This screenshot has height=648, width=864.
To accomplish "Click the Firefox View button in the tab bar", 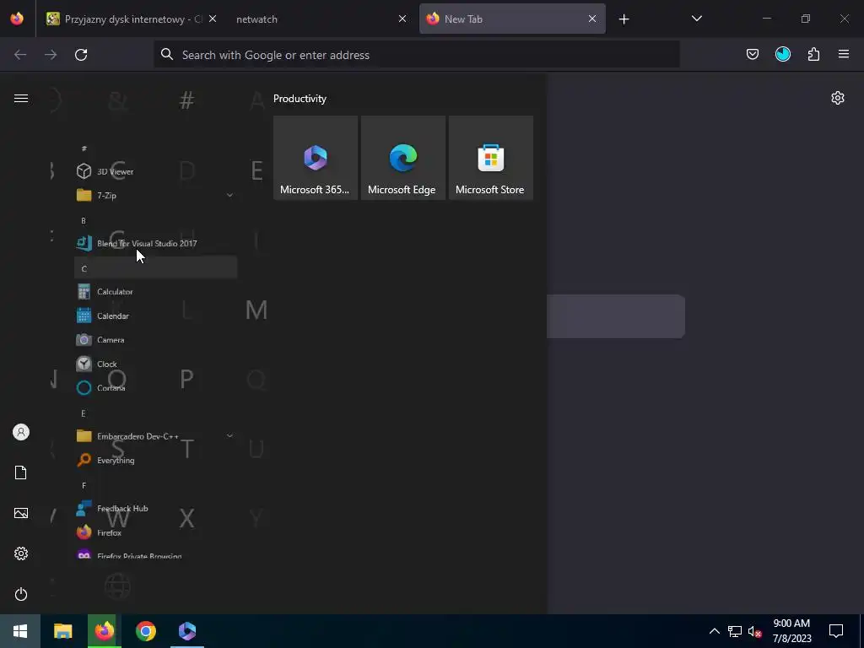I will coord(17,19).
